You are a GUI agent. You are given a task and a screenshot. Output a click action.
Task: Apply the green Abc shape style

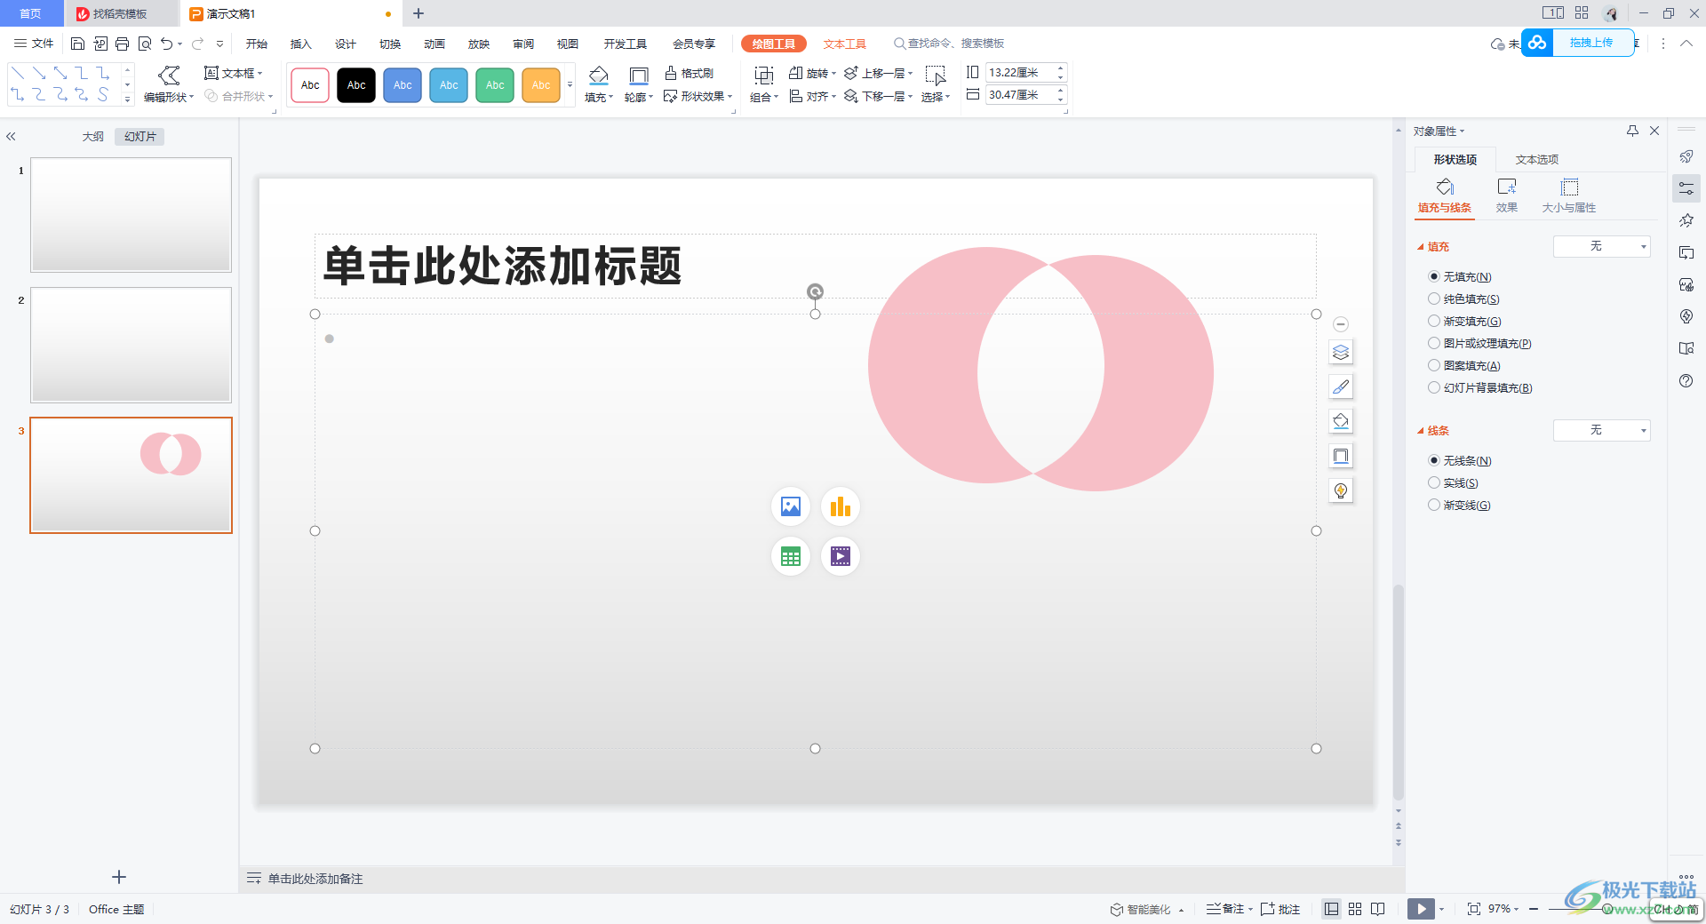coord(495,85)
